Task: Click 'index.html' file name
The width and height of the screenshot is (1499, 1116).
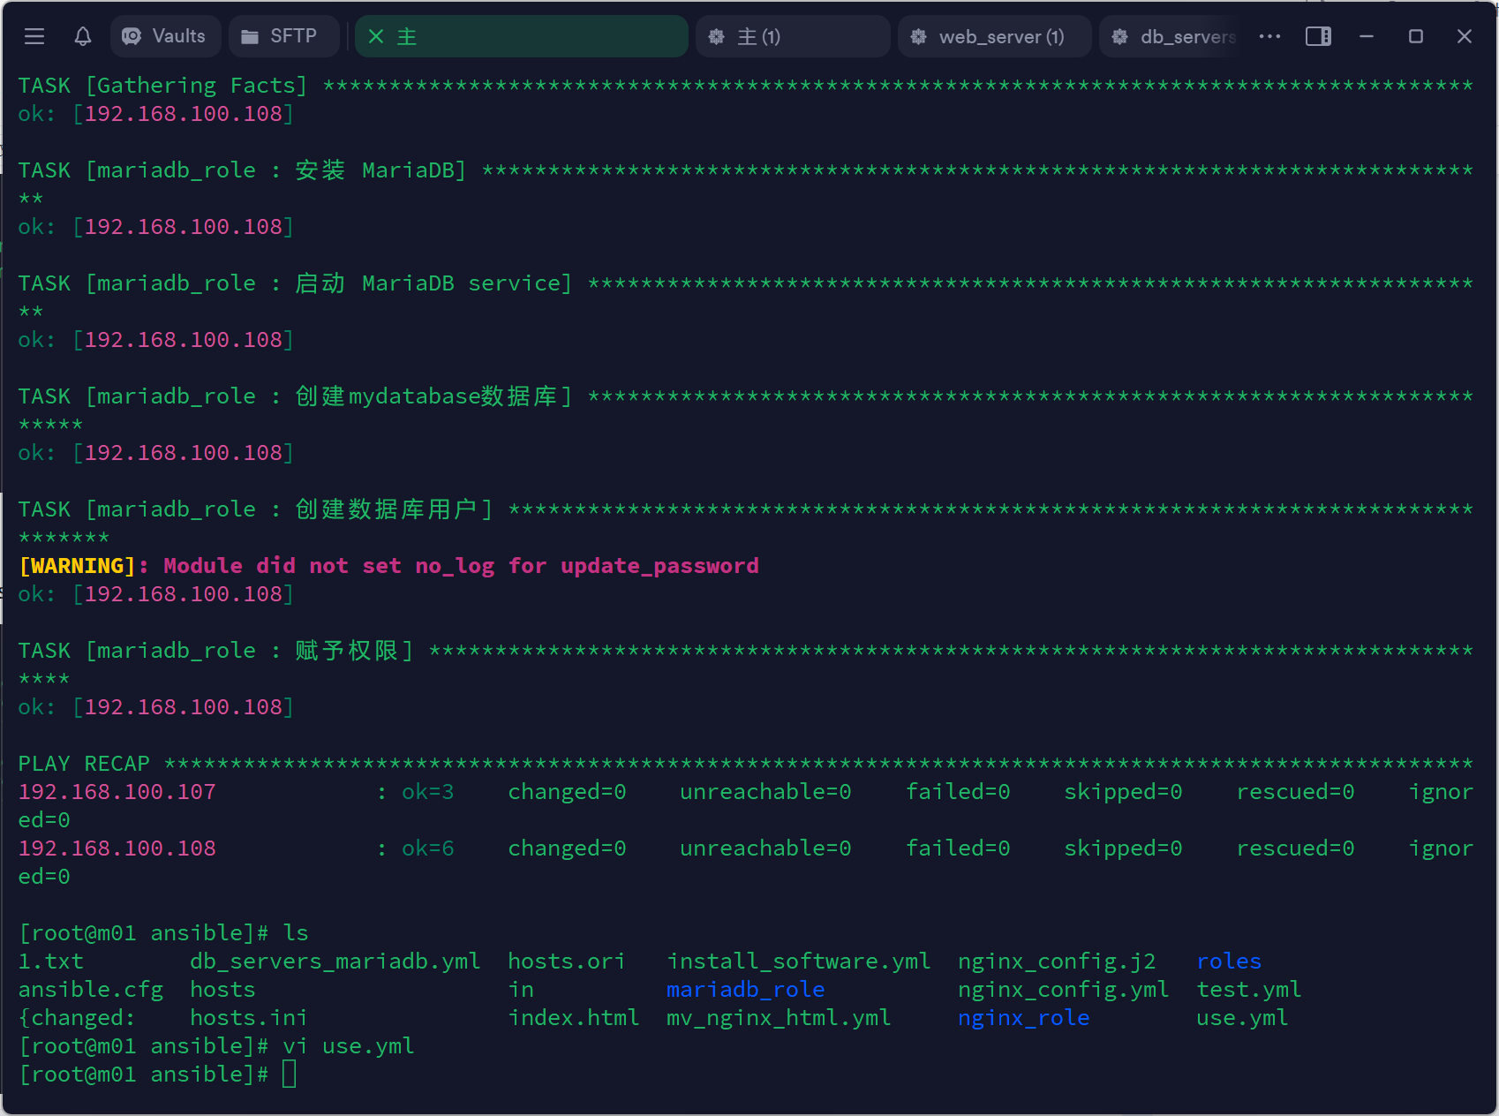Action: coord(574,1018)
